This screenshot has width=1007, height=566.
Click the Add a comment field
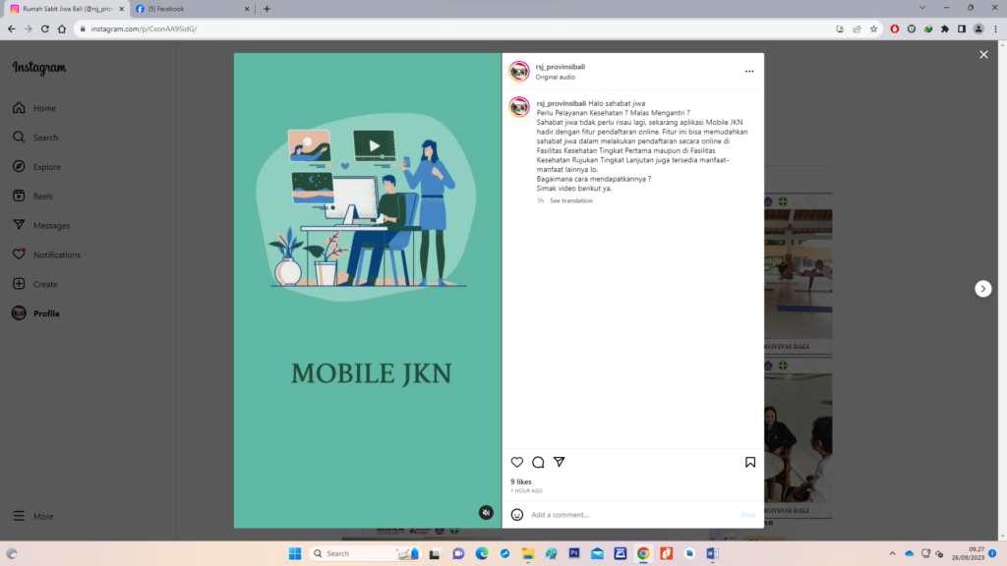click(632, 515)
